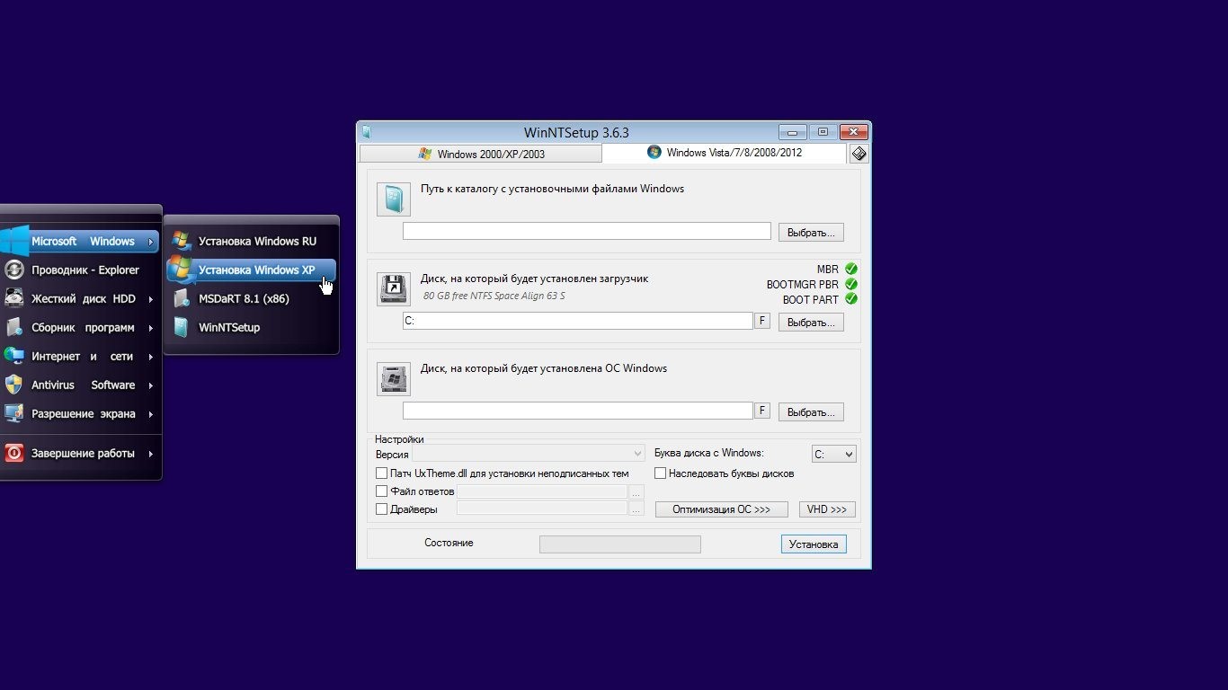This screenshot has width=1228, height=690.
Task: Click the Windows installation files folder icon
Action: [394, 199]
